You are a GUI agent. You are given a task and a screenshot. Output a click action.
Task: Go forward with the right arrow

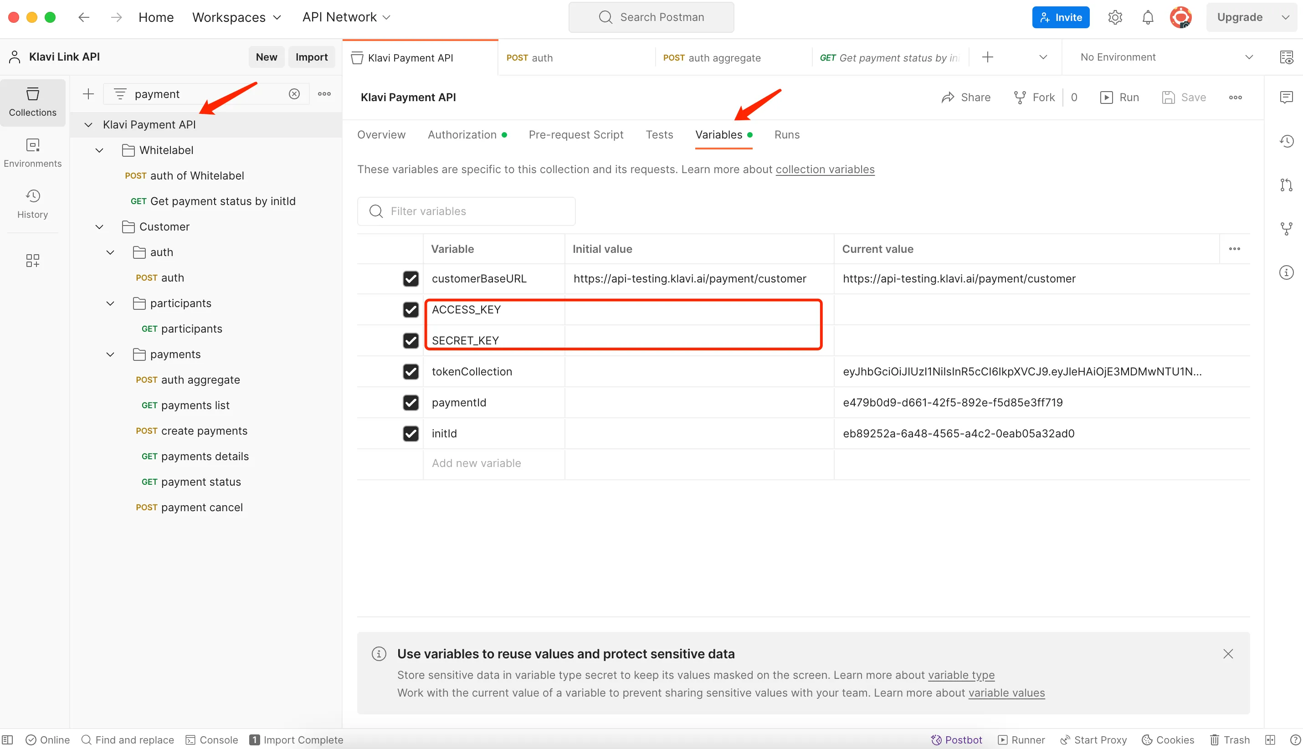coord(116,17)
